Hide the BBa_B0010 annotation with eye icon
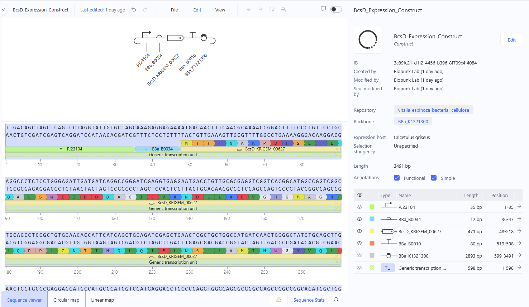This screenshot has height=307, width=529. click(x=359, y=243)
